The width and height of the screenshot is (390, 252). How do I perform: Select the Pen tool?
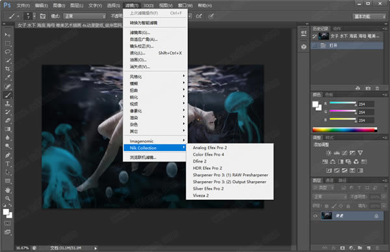point(8,155)
